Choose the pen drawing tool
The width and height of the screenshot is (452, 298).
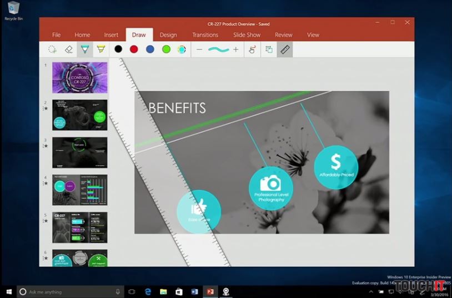84,49
